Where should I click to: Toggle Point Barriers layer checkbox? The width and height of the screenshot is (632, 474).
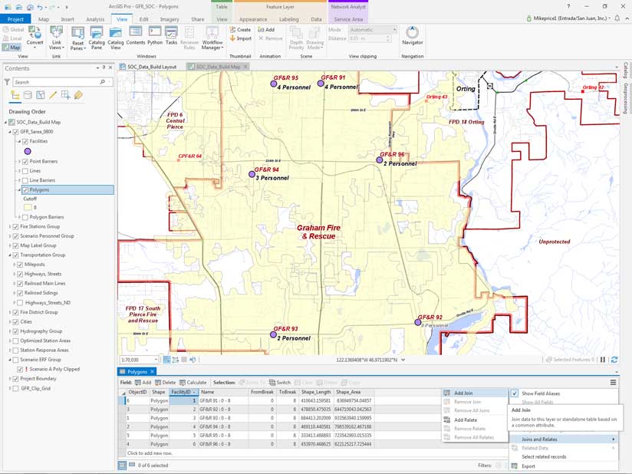coord(25,162)
